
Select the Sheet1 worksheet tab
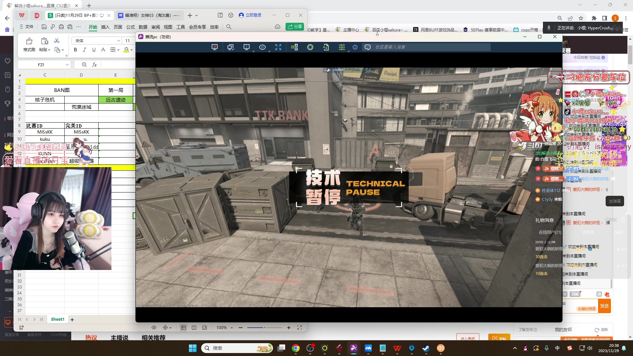tap(57, 319)
